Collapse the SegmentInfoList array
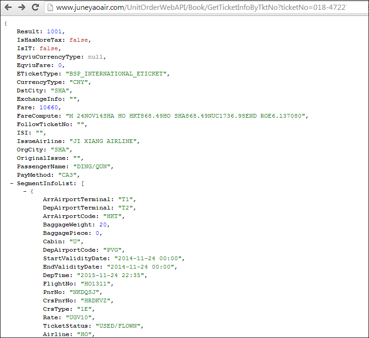Screen dimensions: 369x338 click(x=12, y=183)
